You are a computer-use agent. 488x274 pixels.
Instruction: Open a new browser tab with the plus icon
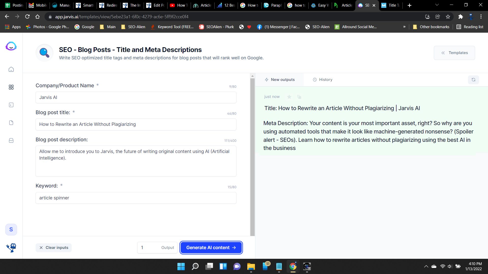(409, 5)
